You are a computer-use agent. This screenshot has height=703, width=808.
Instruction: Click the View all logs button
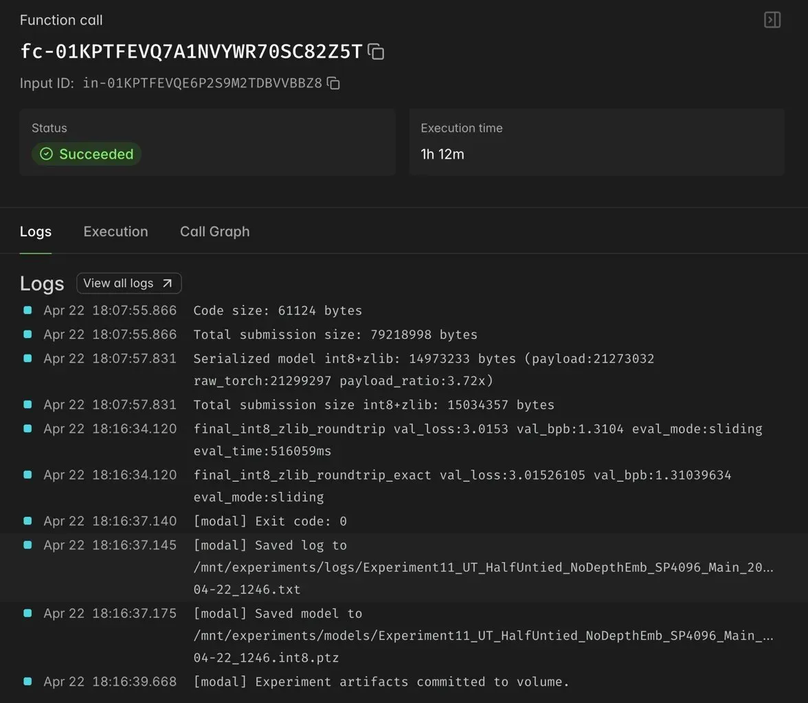129,283
